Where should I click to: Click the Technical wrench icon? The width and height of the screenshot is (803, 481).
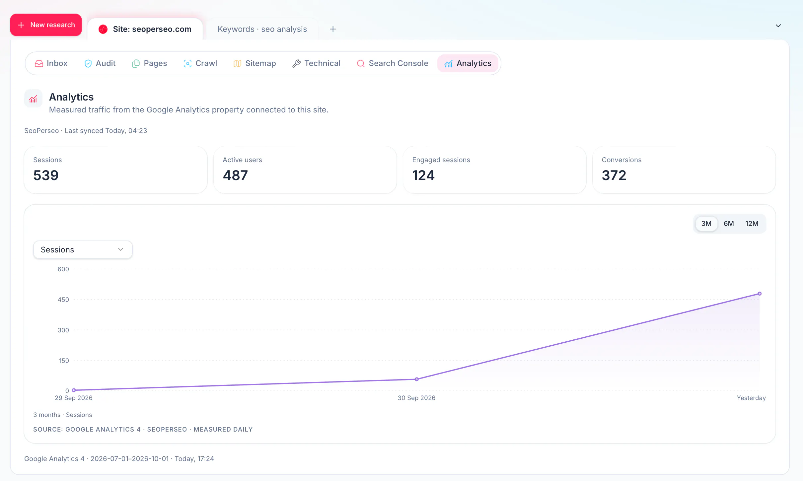(296, 63)
